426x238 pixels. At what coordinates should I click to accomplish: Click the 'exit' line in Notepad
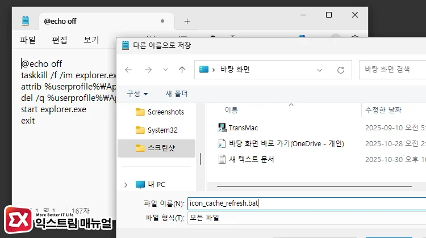click(x=28, y=121)
